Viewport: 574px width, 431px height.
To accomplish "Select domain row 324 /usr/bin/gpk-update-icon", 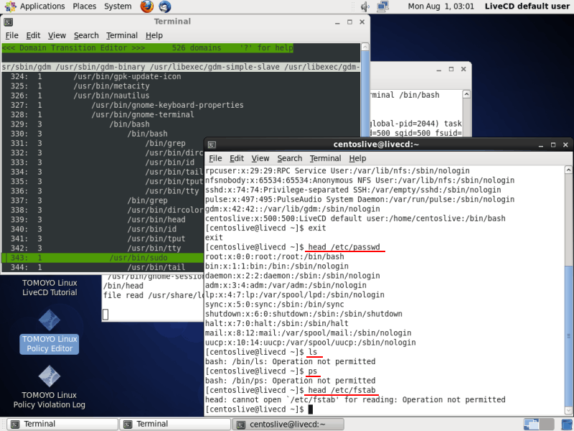I will click(x=181, y=77).
